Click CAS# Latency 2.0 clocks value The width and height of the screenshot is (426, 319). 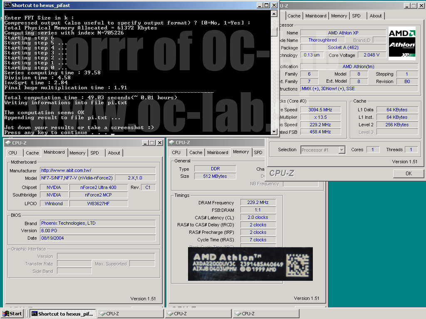[258, 218]
